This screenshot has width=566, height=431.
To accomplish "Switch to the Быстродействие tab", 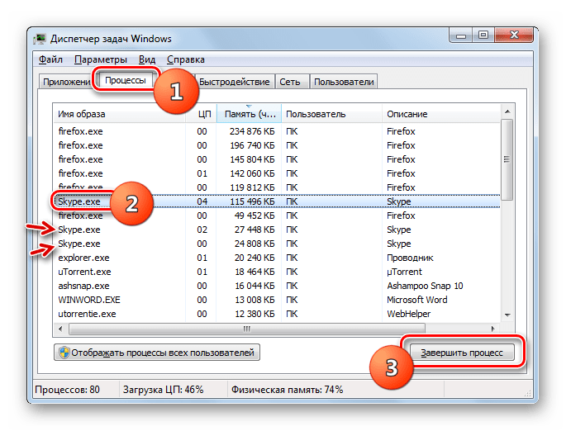I will click(x=235, y=82).
